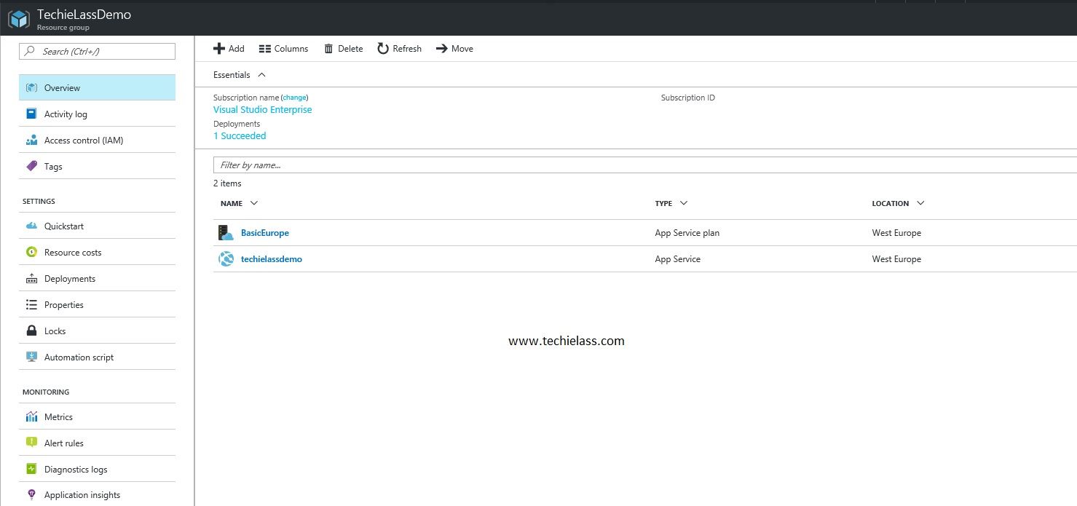
Task: Open Deployments settings page
Action: point(97,278)
